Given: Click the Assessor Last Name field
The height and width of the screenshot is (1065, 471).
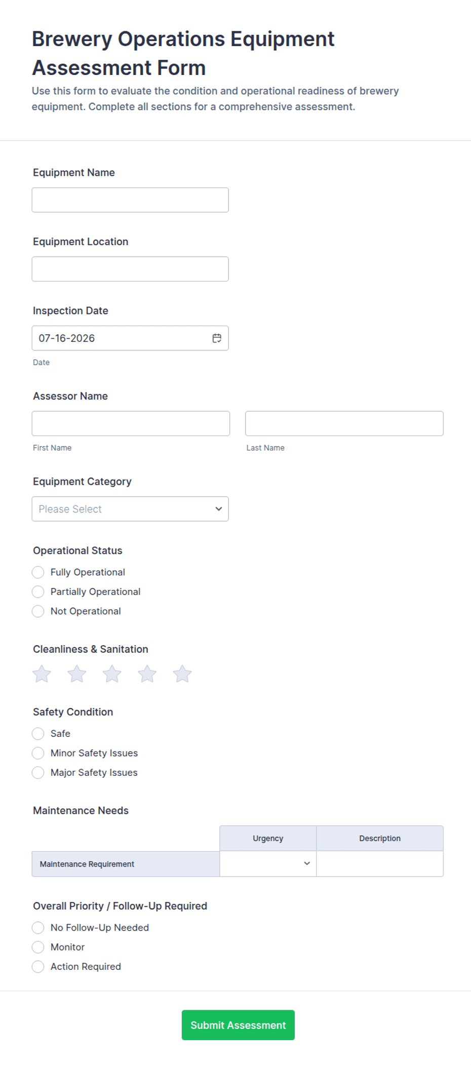Looking at the screenshot, I should pos(344,423).
